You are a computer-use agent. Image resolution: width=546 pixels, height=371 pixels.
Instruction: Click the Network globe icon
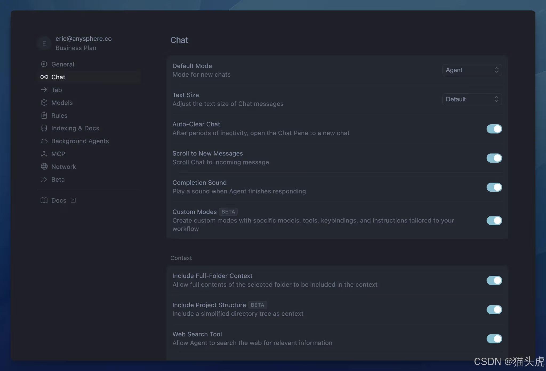pyautogui.click(x=44, y=166)
